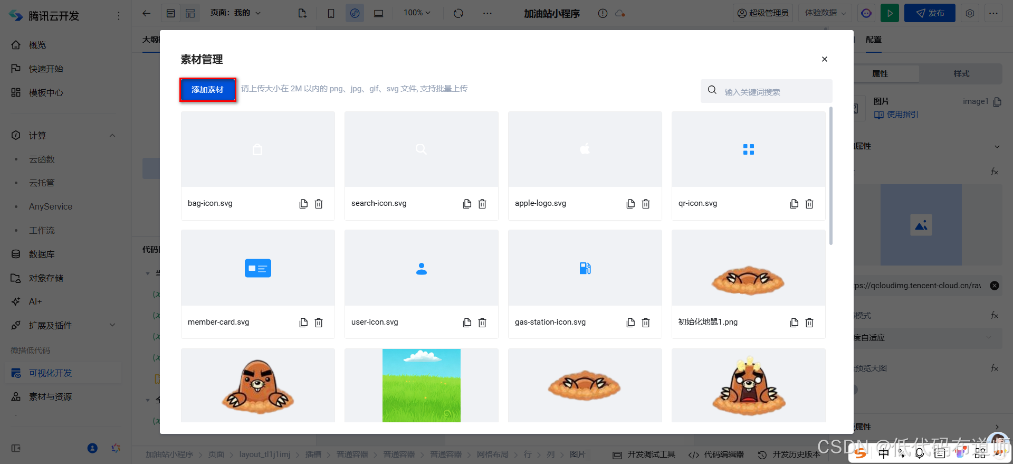This screenshot has width=1013, height=464.
Task: Copy link of 初始化地鼠1.png
Action: pos(794,323)
